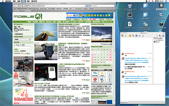This screenshot has height=106, width=169.
Task: Open the 輔助說明 menu in the menu bar
Action: click(x=34, y=1)
